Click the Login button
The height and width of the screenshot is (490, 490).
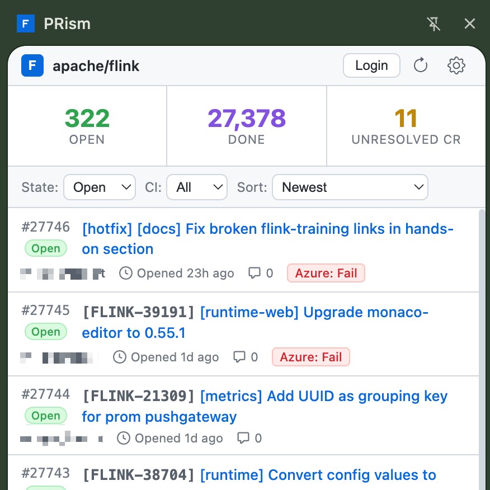tap(371, 65)
